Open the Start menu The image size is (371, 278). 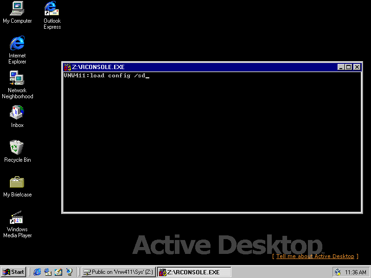[13, 272]
